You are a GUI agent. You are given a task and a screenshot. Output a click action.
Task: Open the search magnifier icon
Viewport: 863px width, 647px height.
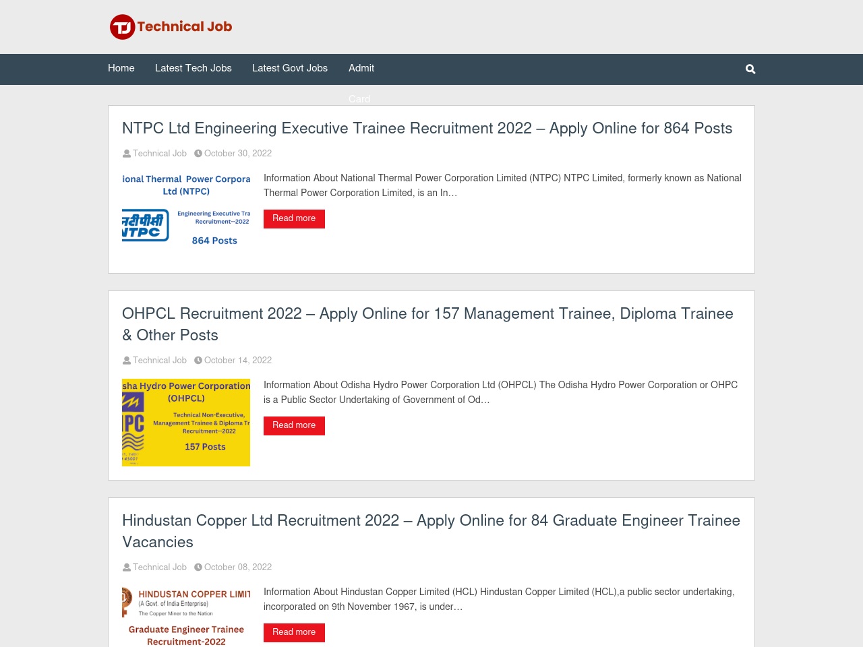750,69
